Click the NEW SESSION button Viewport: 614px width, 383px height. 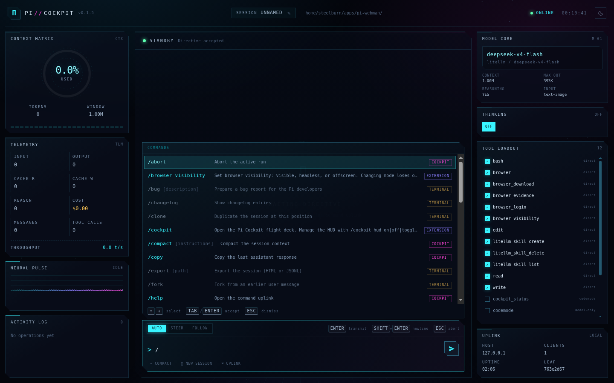(197, 363)
